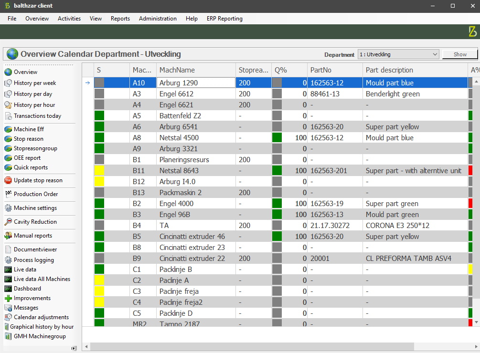Click green status swatch of A5 row

coord(99,116)
